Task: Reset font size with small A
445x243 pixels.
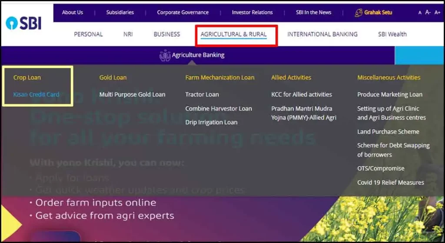Action: coord(420,13)
